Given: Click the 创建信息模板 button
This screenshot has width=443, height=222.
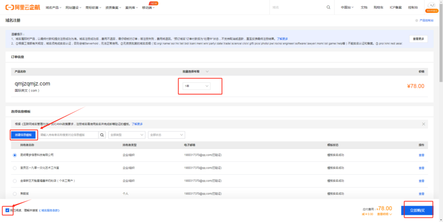Looking at the screenshot, I should pos(23,135).
